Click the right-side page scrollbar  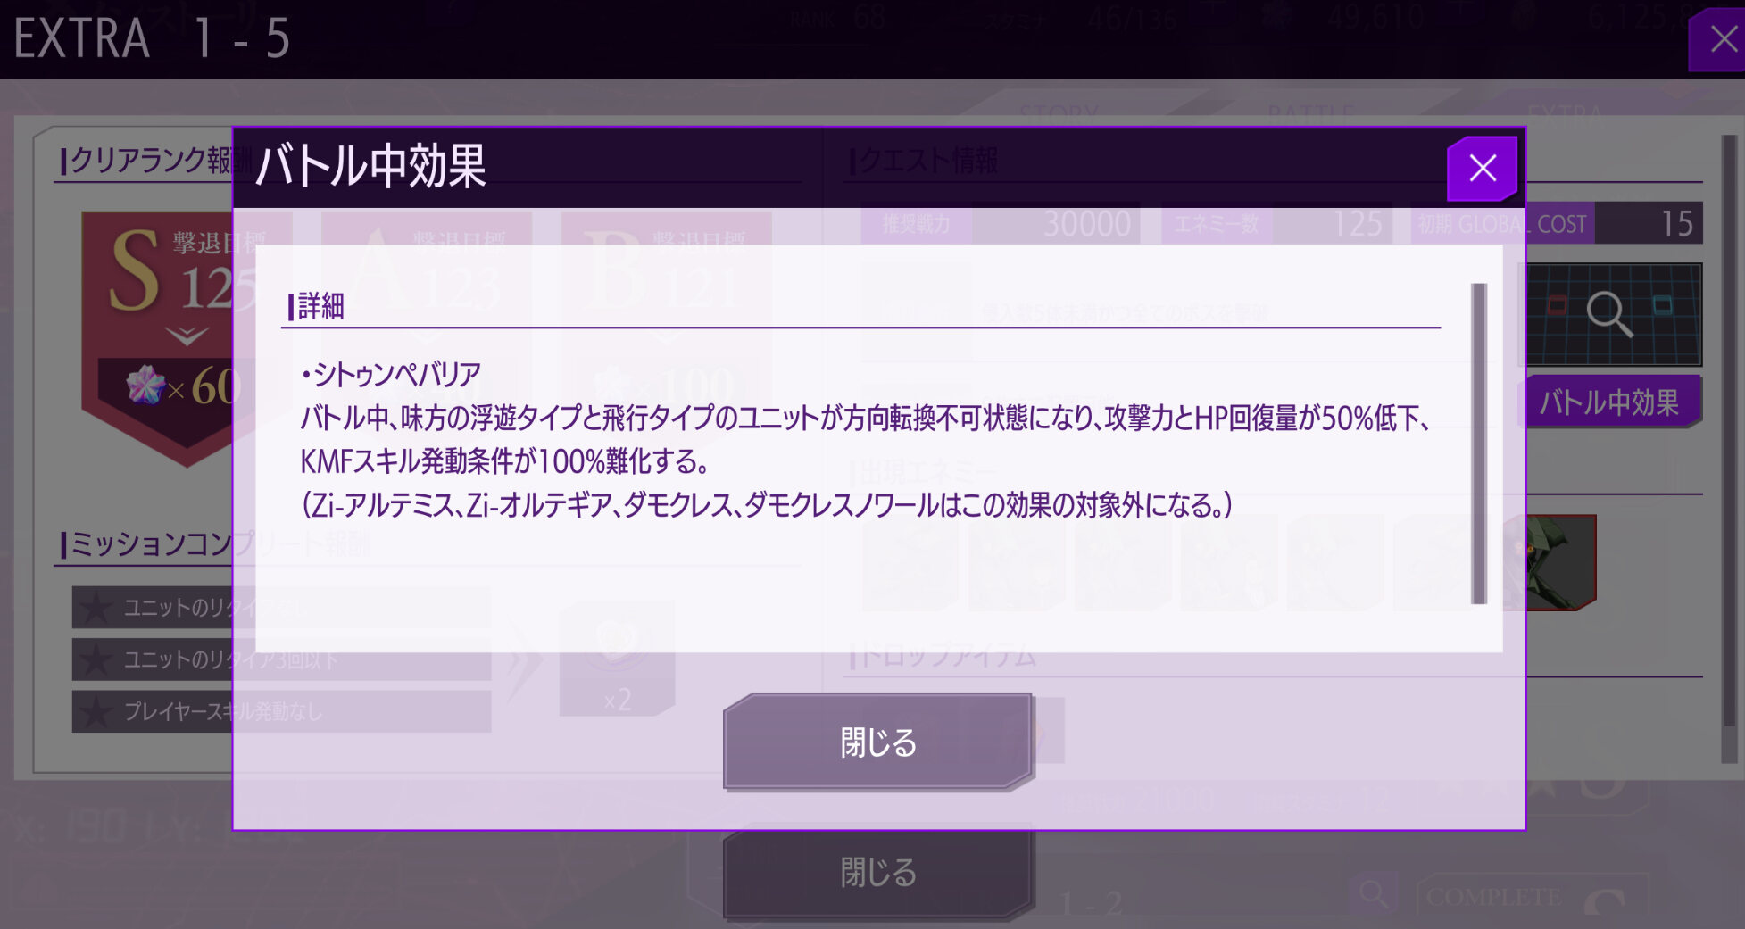1729,449
